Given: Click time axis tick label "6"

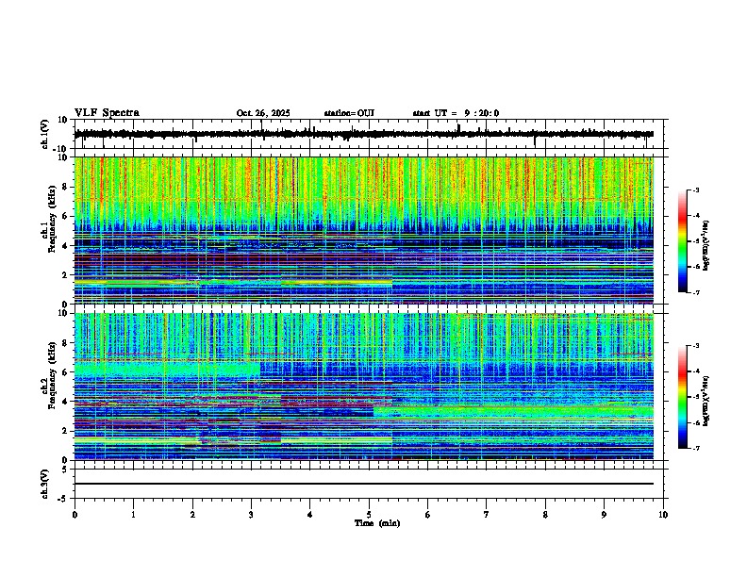Looking at the screenshot, I should (428, 515).
